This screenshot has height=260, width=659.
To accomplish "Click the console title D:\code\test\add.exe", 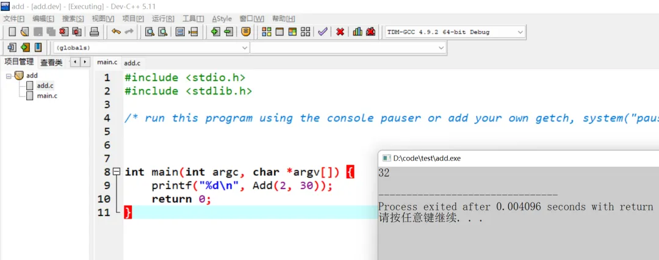I will point(427,158).
